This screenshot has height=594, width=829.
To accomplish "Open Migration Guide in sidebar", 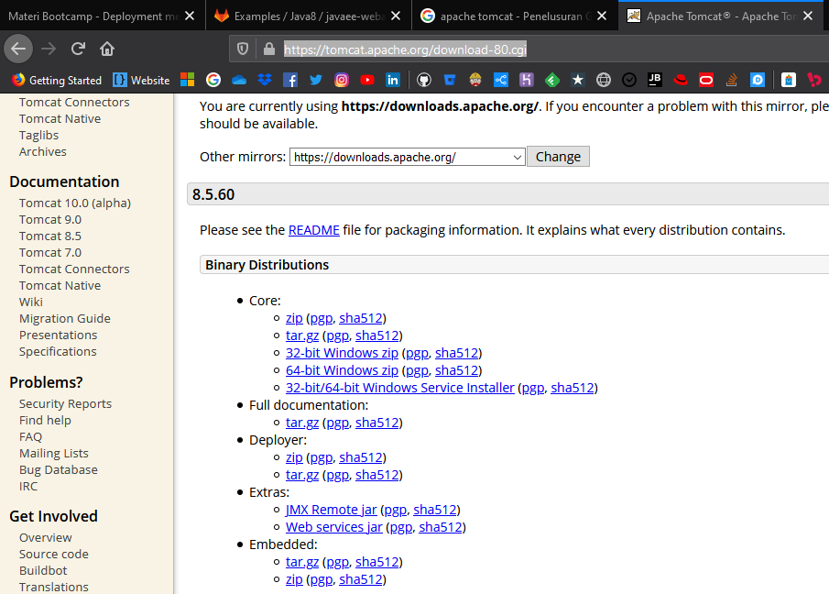I will 65,318.
